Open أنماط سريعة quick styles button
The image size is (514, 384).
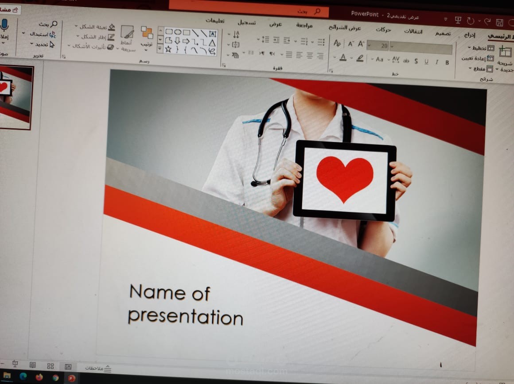127,38
